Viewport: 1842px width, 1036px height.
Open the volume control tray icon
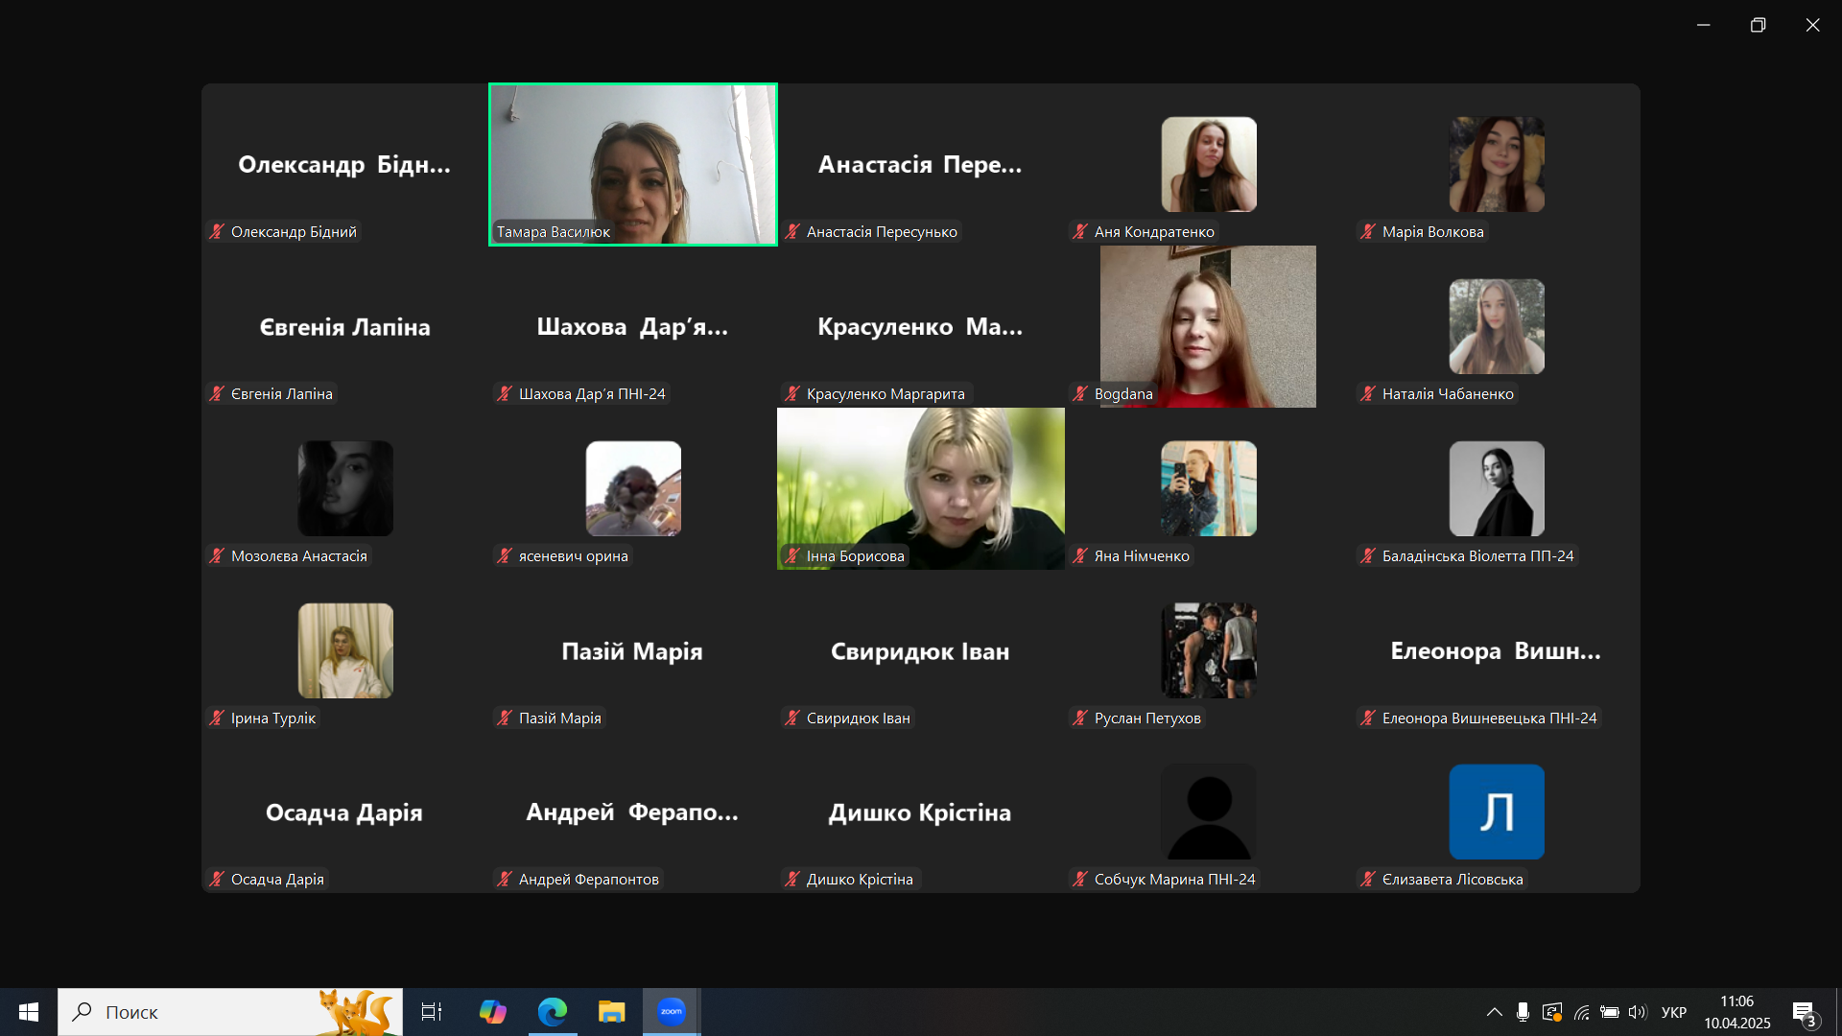click(x=1637, y=1012)
